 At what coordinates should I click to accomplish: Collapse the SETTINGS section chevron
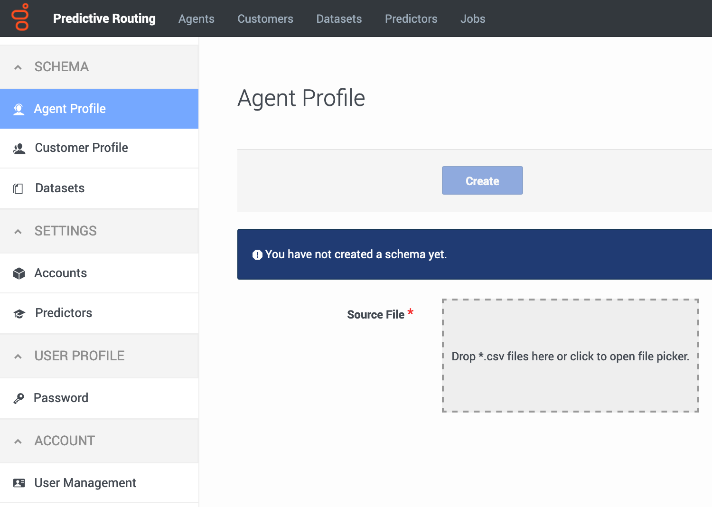[x=18, y=232]
